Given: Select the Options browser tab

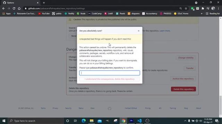Looking at the screenshot, I should point(20,3).
